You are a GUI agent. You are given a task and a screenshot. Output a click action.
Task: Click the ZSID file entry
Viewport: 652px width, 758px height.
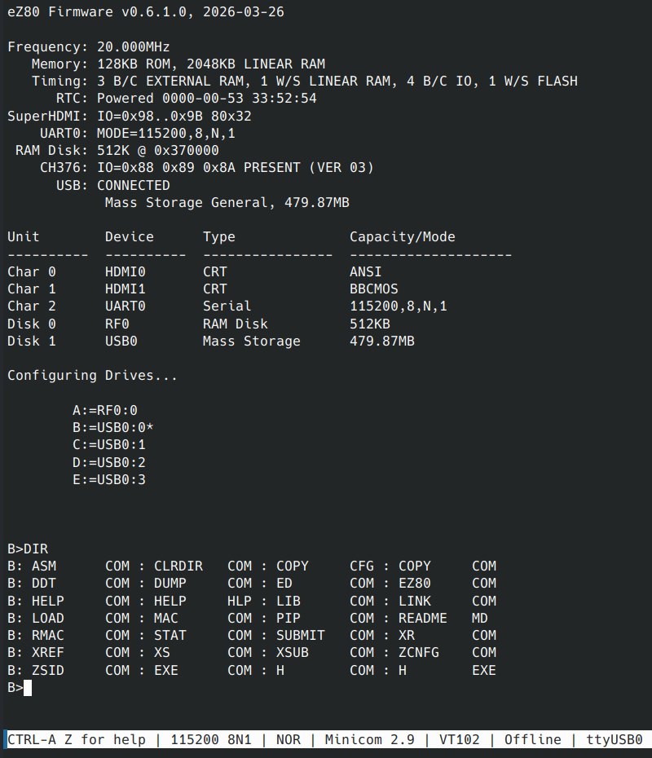[x=48, y=670]
